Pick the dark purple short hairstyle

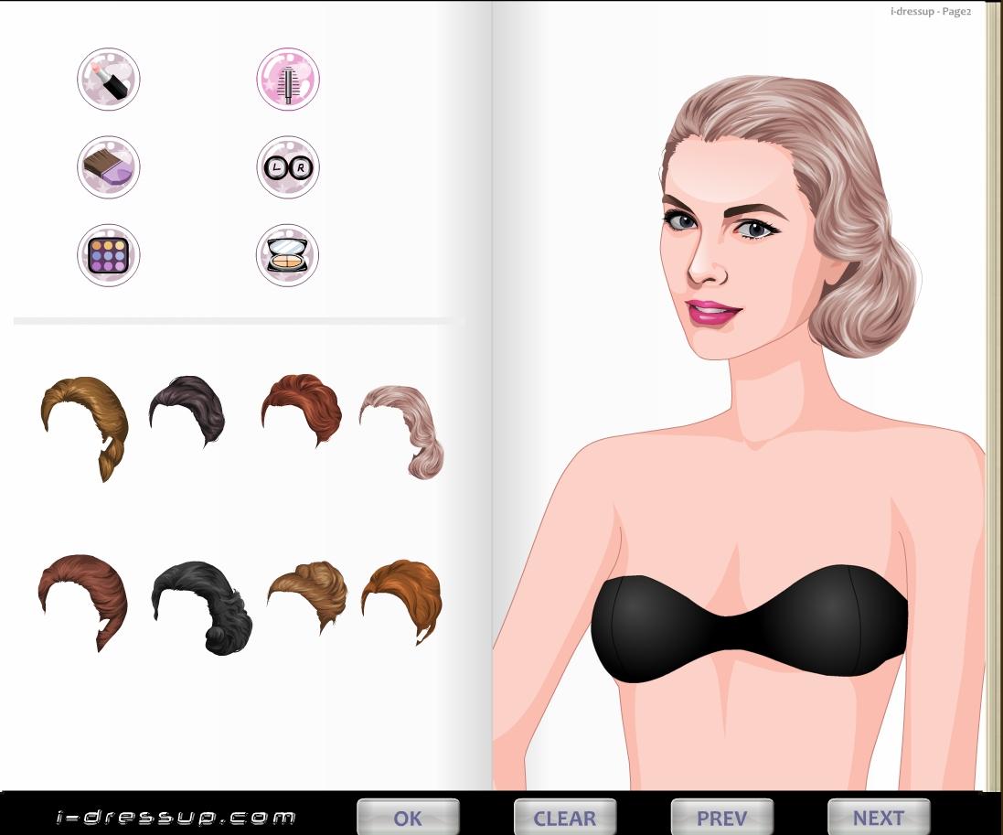187,410
